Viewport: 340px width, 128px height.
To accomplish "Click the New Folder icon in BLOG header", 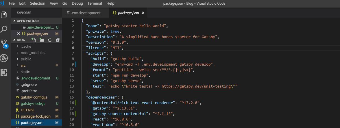I will [x=41, y=40].
